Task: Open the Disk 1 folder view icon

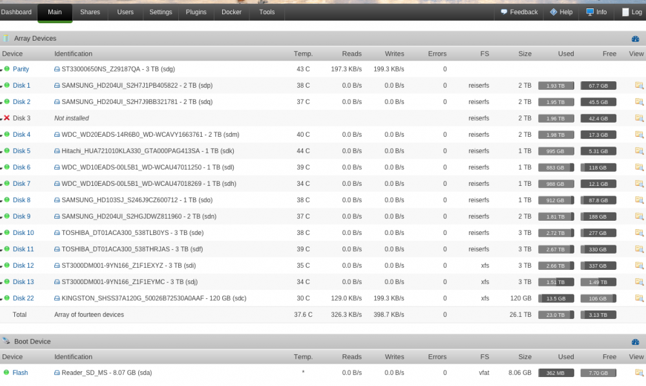Action: pos(639,86)
